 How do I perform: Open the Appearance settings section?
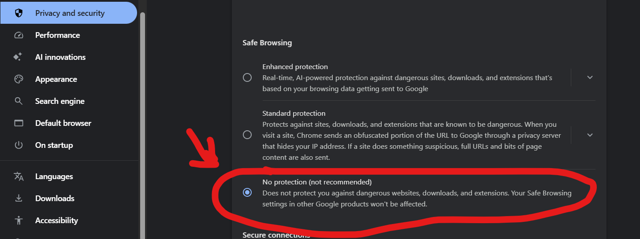[56, 79]
